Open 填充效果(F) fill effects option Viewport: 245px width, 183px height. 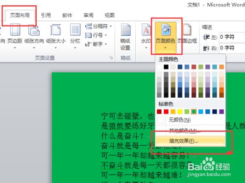[x=191, y=141]
